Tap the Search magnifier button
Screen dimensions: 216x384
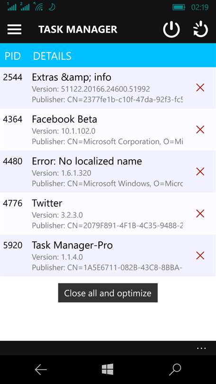point(175,370)
